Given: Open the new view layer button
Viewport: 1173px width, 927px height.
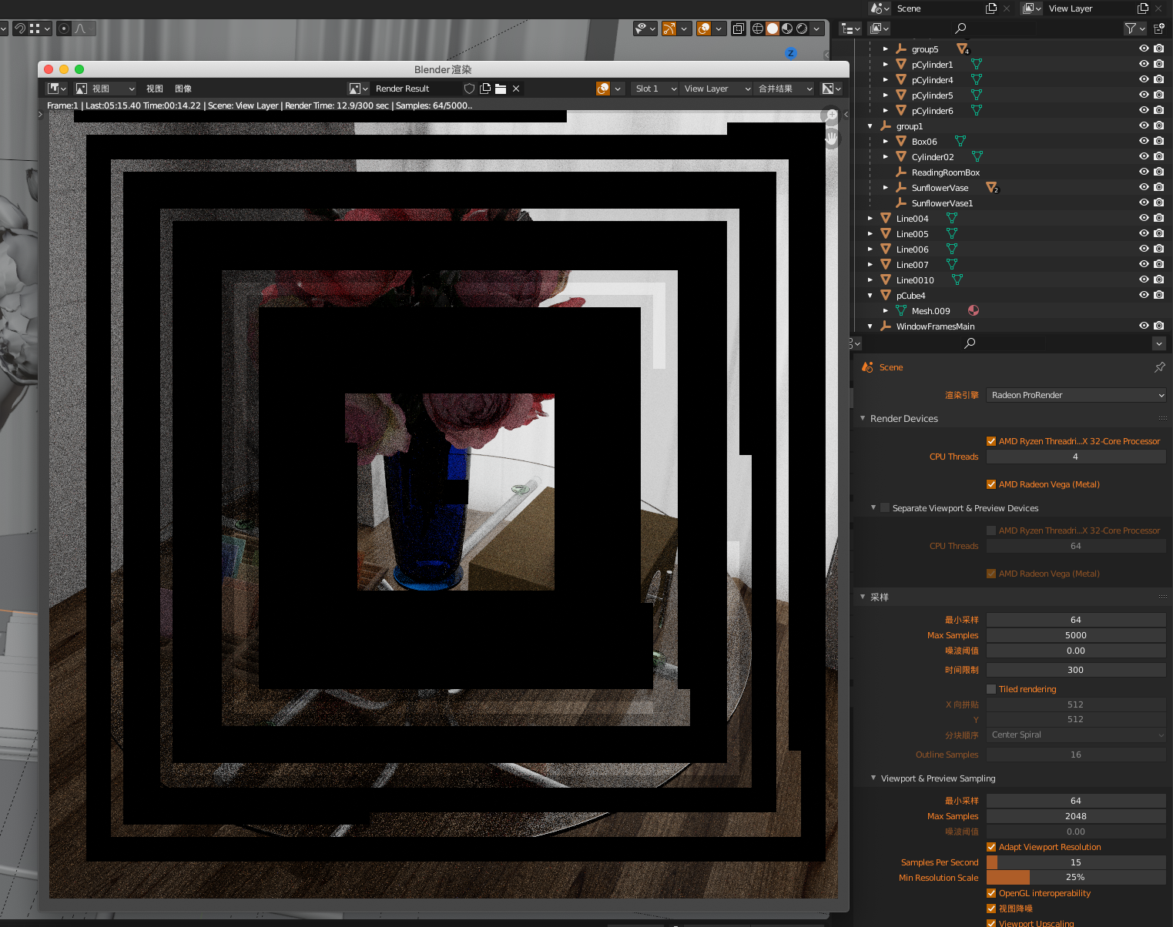Looking at the screenshot, I should click(1143, 8).
